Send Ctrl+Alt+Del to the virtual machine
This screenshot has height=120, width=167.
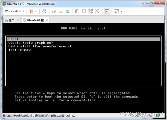(x=44, y=11)
